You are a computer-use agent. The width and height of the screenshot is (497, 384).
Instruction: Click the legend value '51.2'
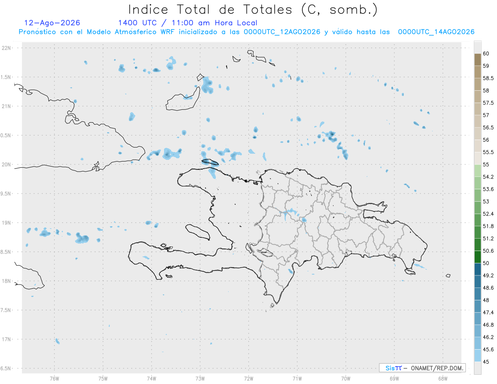488,239
